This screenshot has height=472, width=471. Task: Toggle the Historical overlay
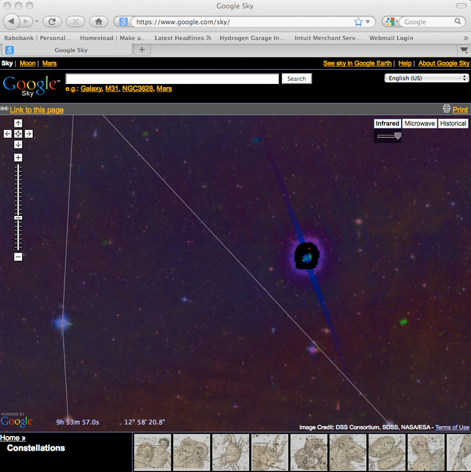(453, 123)
